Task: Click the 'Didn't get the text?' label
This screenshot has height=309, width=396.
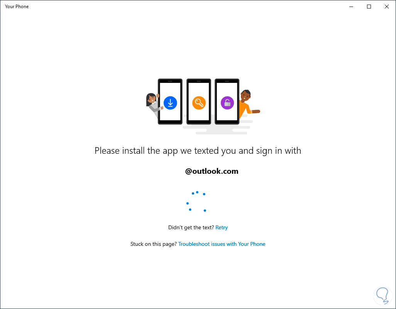Action: 191,228
